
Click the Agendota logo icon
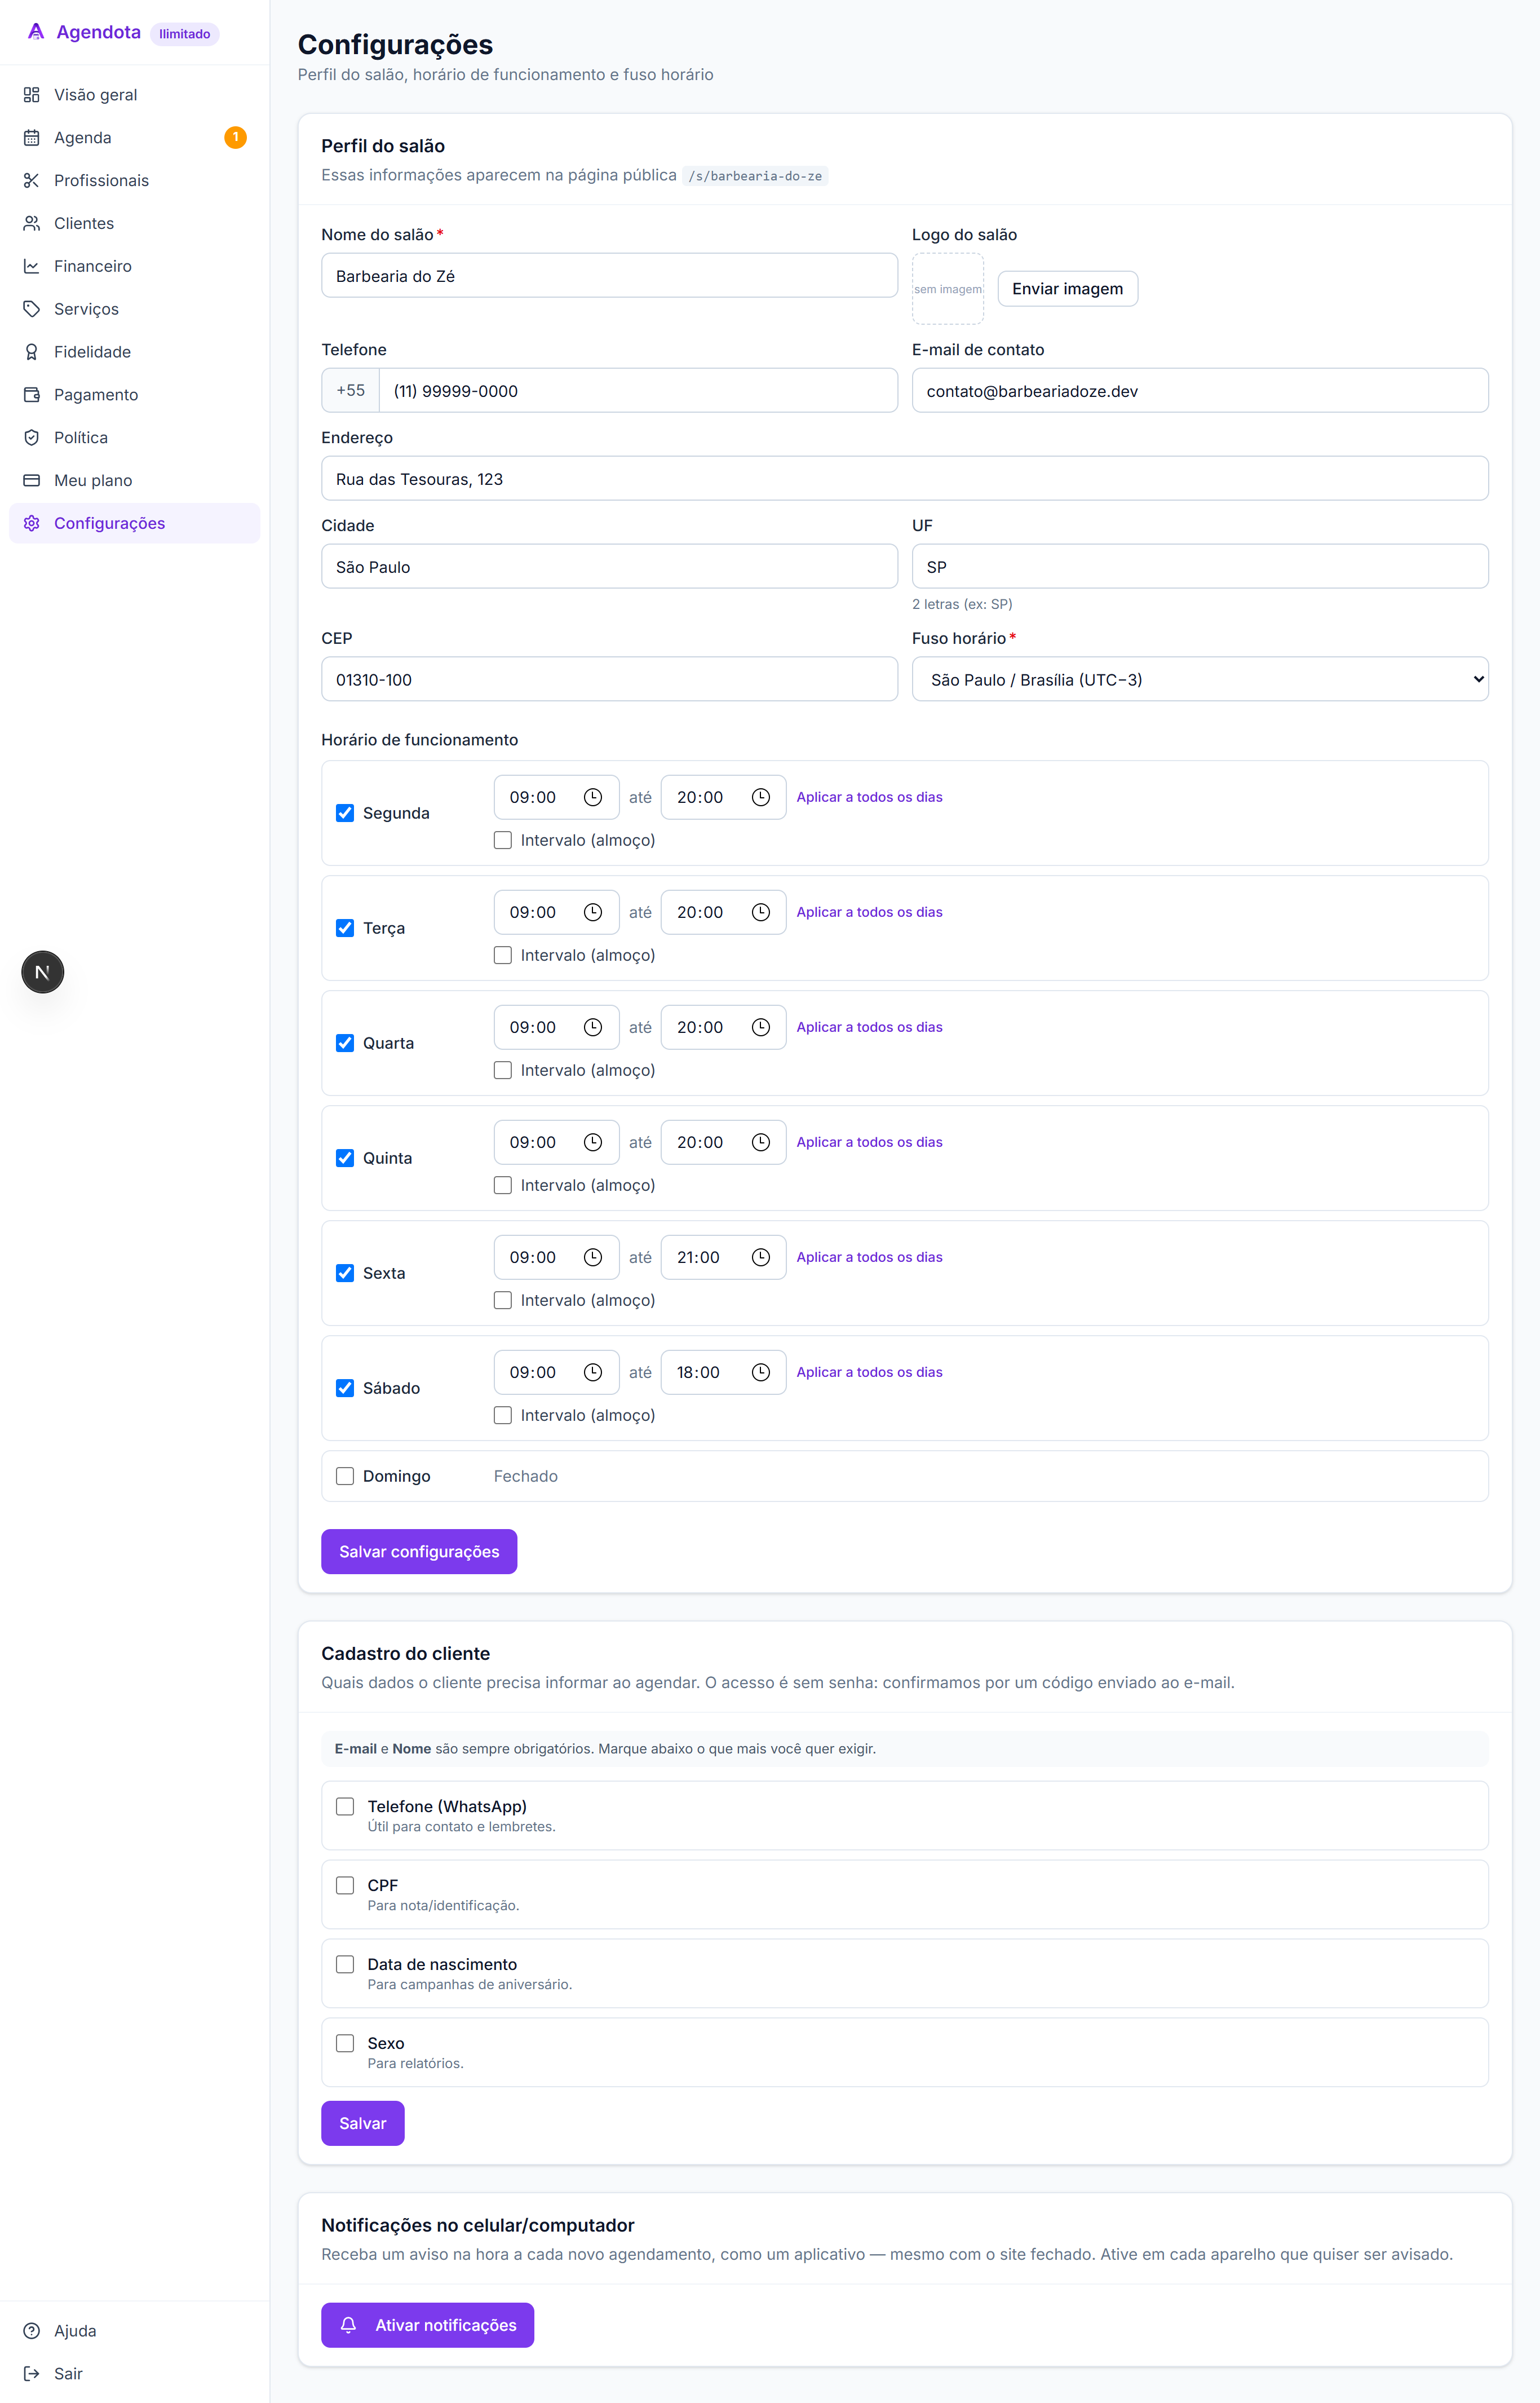pyautogui.click(x=36, y=32)
